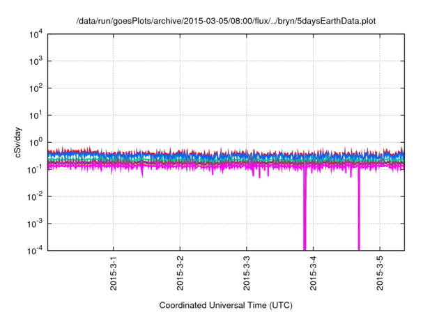Click the 10^-3 y-axis tick label
Viewport: 446px width, 312px height.
[35, 224]
